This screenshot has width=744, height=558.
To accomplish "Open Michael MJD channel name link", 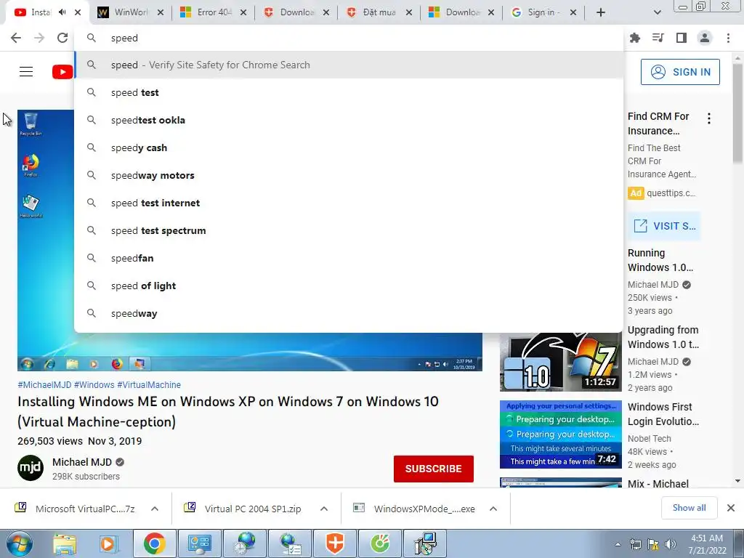I will tap(82, 462).
